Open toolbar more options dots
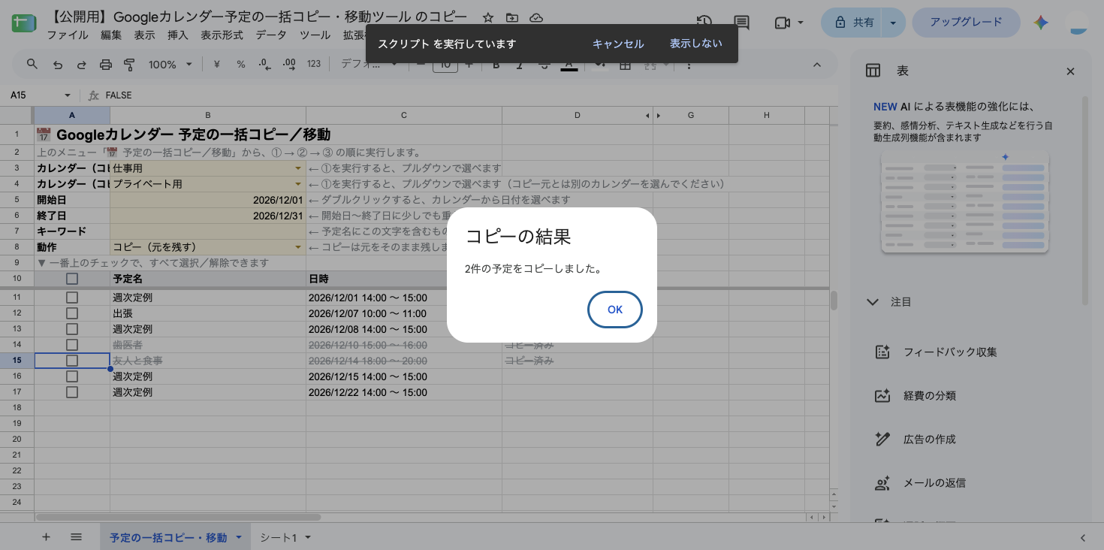Viewport: 1104px width, 550px height. click(689, 65)
